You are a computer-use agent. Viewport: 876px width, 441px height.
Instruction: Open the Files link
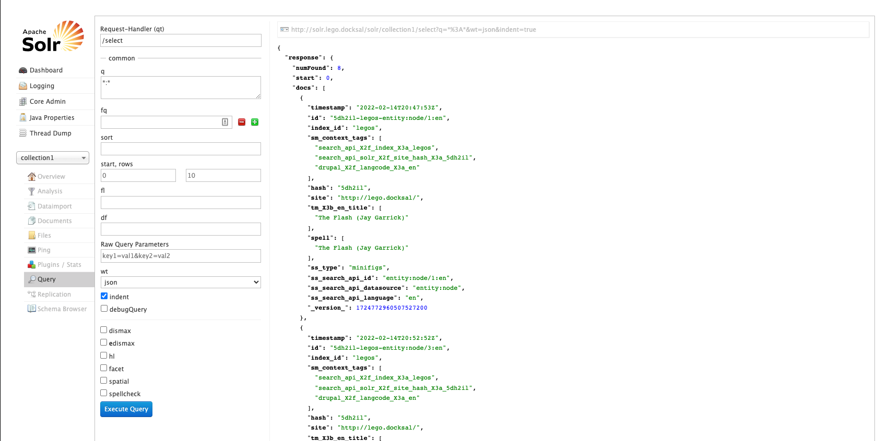(44, 236)
